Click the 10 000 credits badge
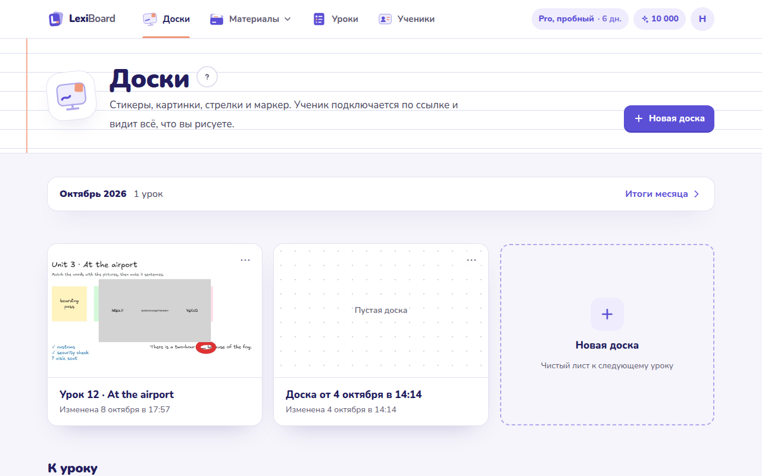 click(x=660, y=19)
